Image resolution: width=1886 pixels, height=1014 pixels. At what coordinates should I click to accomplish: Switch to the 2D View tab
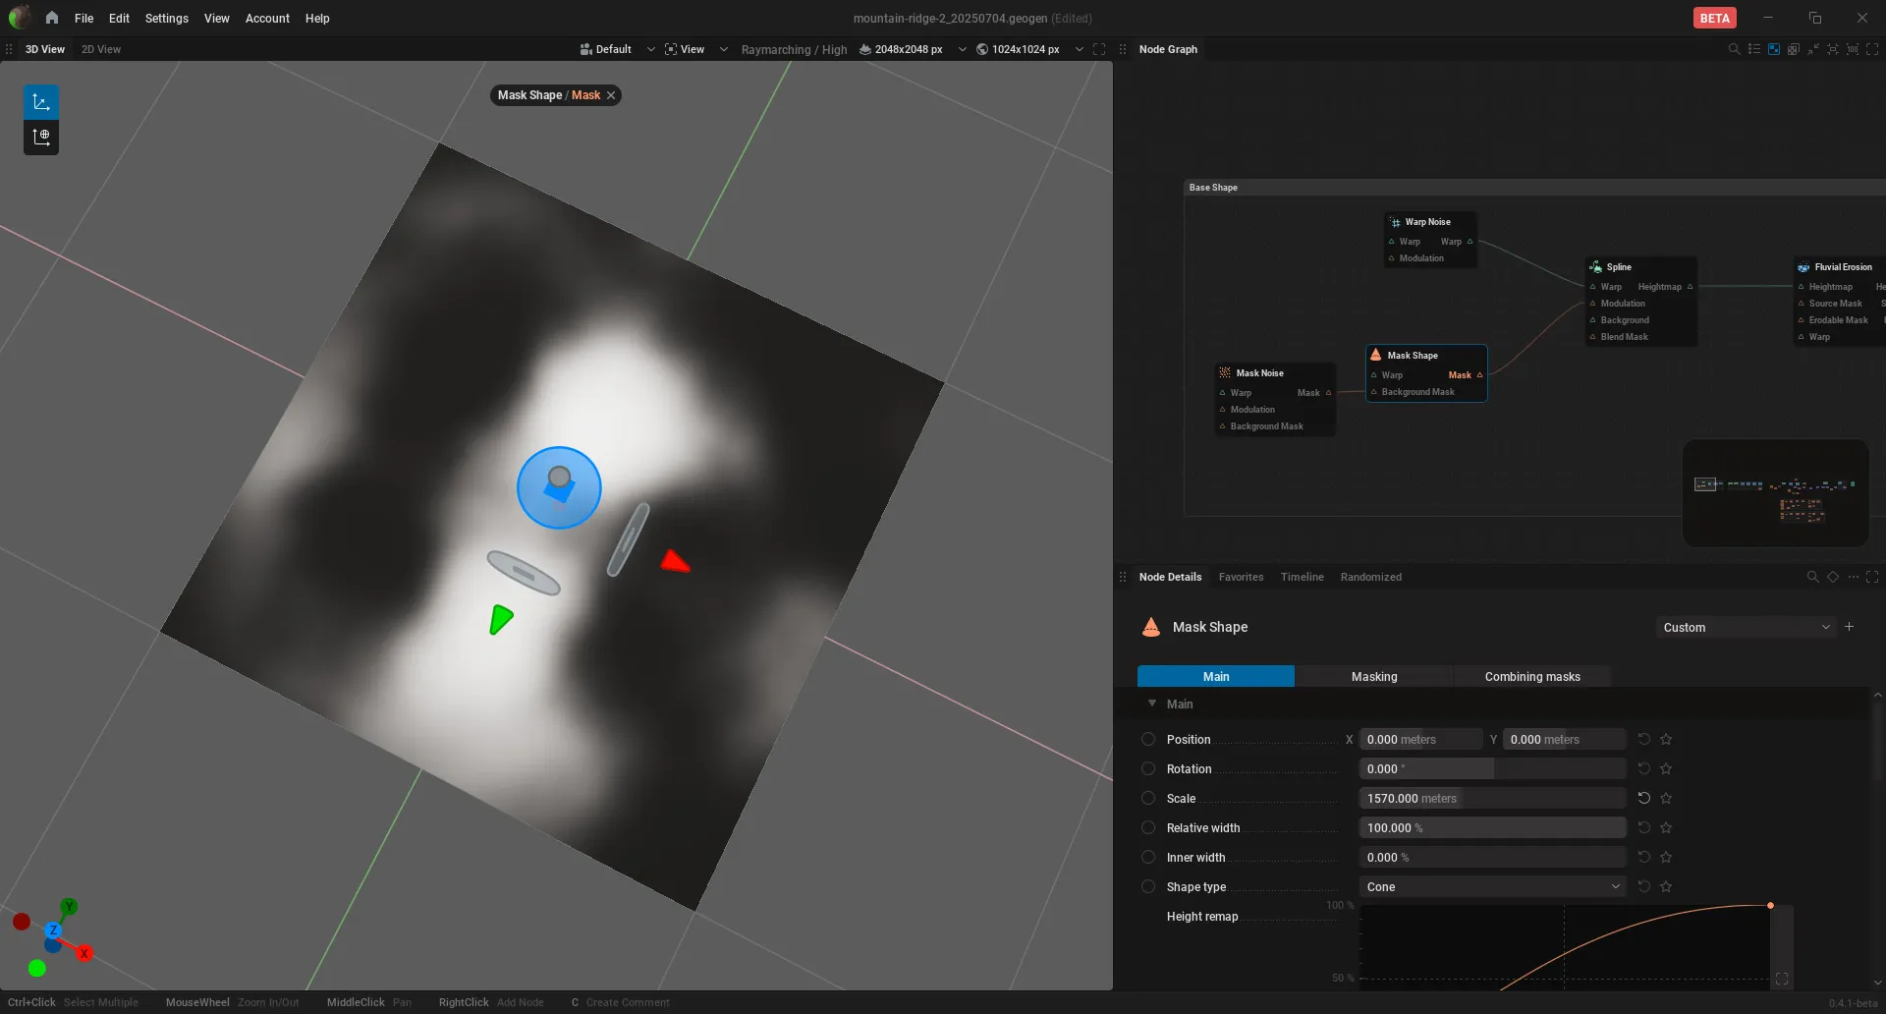101,49
